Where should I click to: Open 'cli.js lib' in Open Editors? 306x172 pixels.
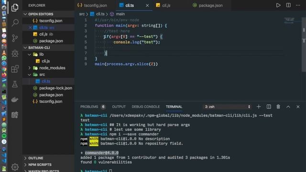pos(48,34)
